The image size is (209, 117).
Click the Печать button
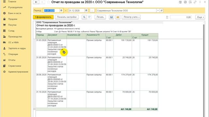coord(100,17)
